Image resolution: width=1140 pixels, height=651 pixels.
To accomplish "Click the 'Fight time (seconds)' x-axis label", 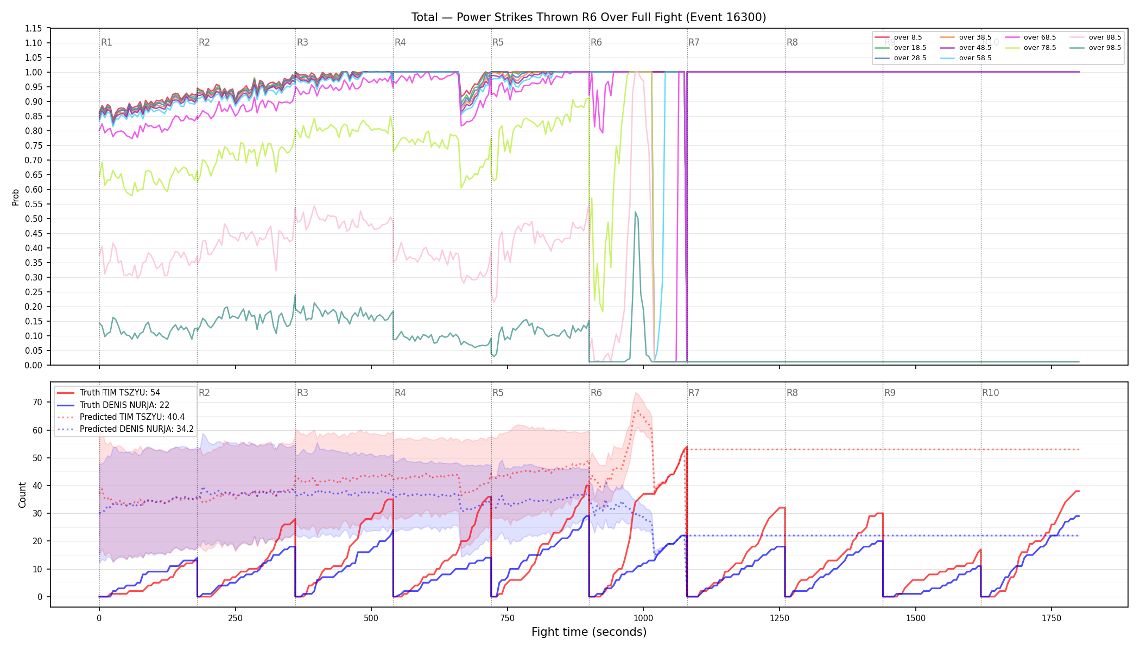I will pyautogui.click(x=589, y=632).
